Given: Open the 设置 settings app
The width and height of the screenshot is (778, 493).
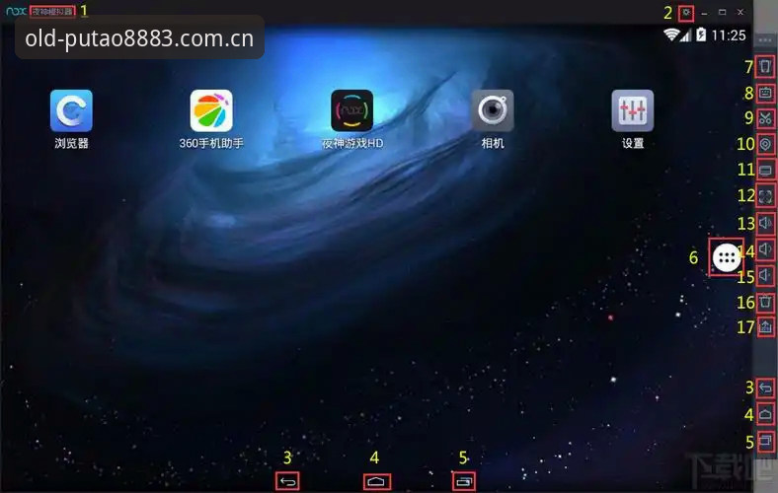Looking at the screenshot, I should (x=633, y=110).
